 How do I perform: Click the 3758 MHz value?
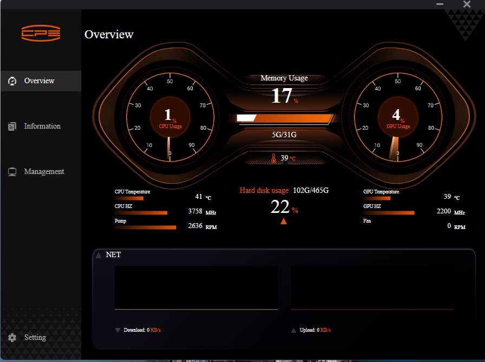202,211
